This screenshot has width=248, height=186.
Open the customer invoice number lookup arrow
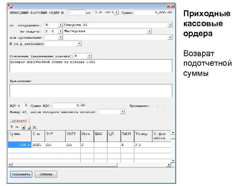[x=79, y=43]
